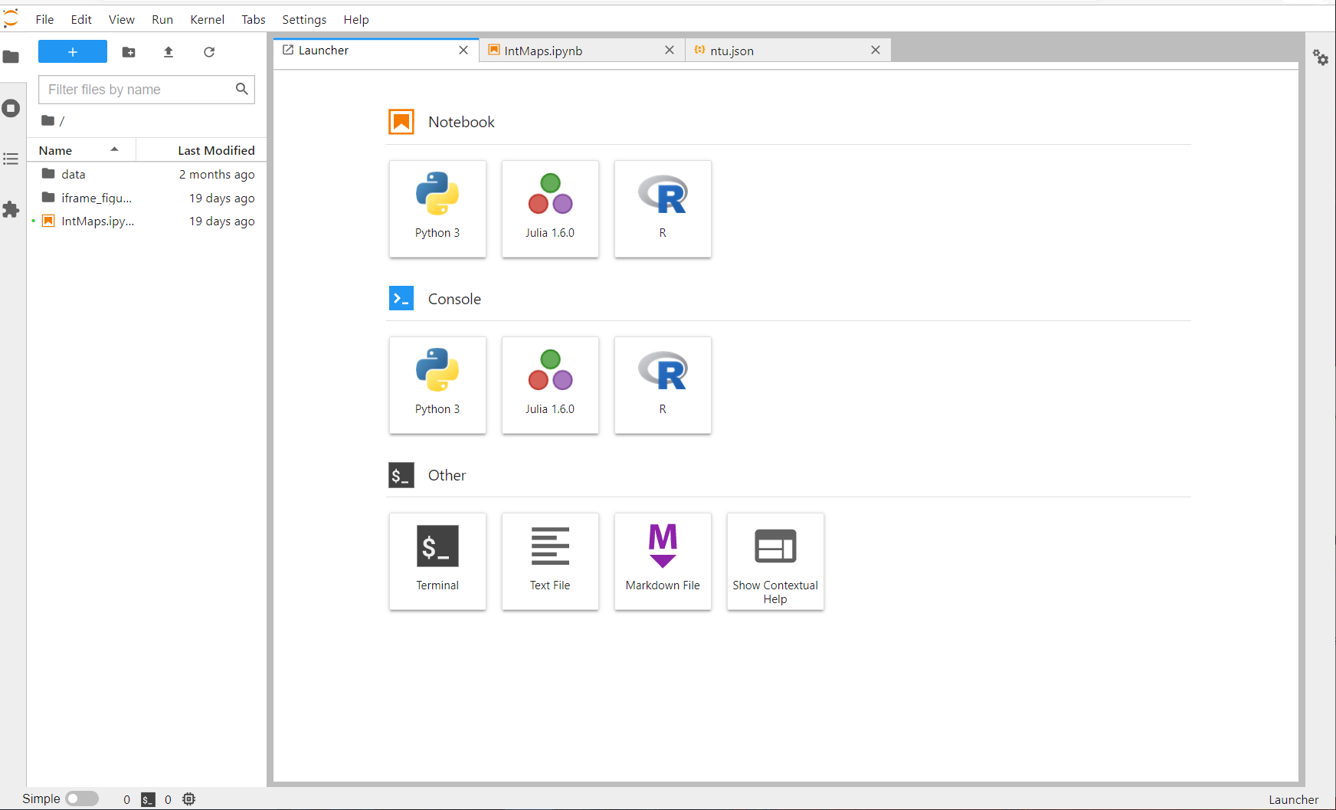The height and width of the screenshot is (810, 1336).
Task: Create a new folder
Action: (x=129, y=52)
